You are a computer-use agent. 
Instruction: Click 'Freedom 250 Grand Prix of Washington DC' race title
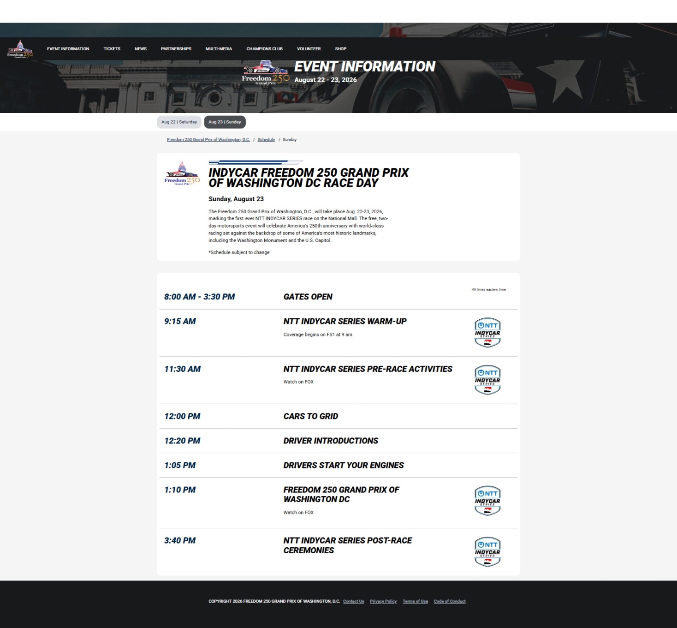[x=341, y=494]
